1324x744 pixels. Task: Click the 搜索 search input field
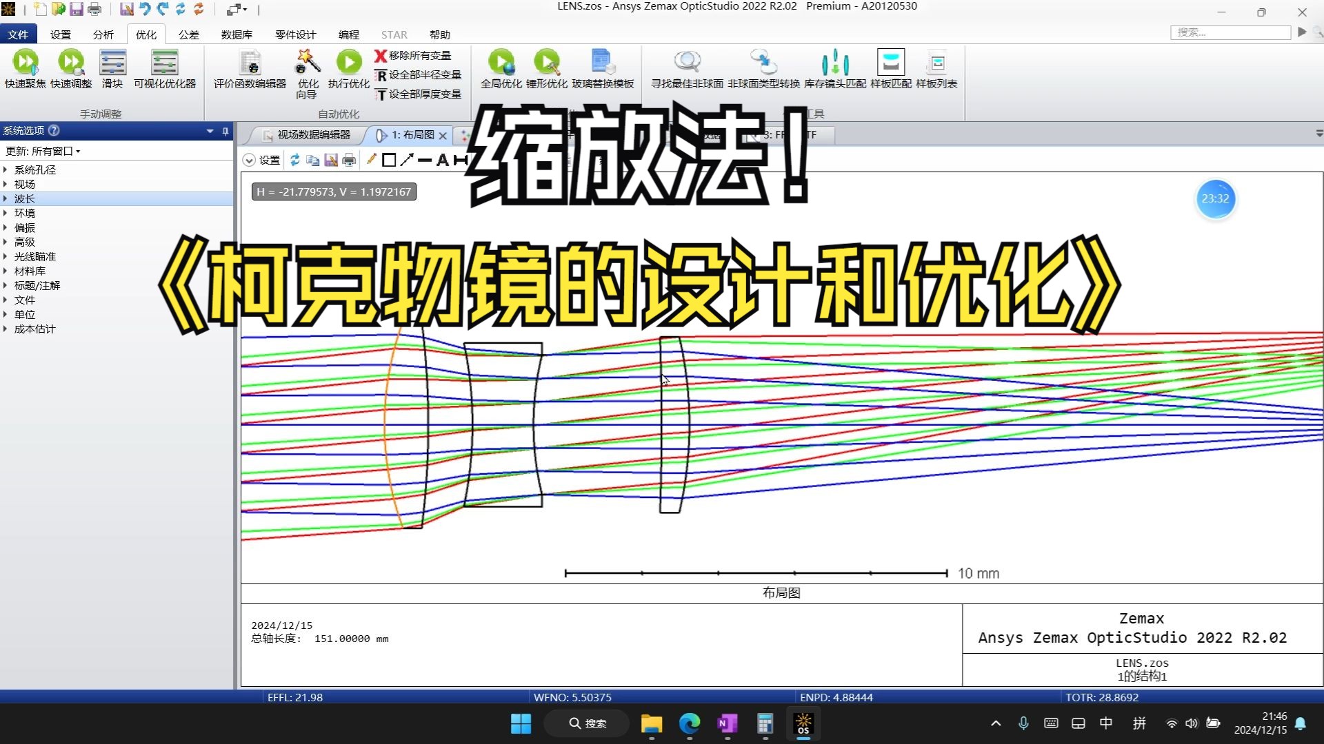point(1230,32)
